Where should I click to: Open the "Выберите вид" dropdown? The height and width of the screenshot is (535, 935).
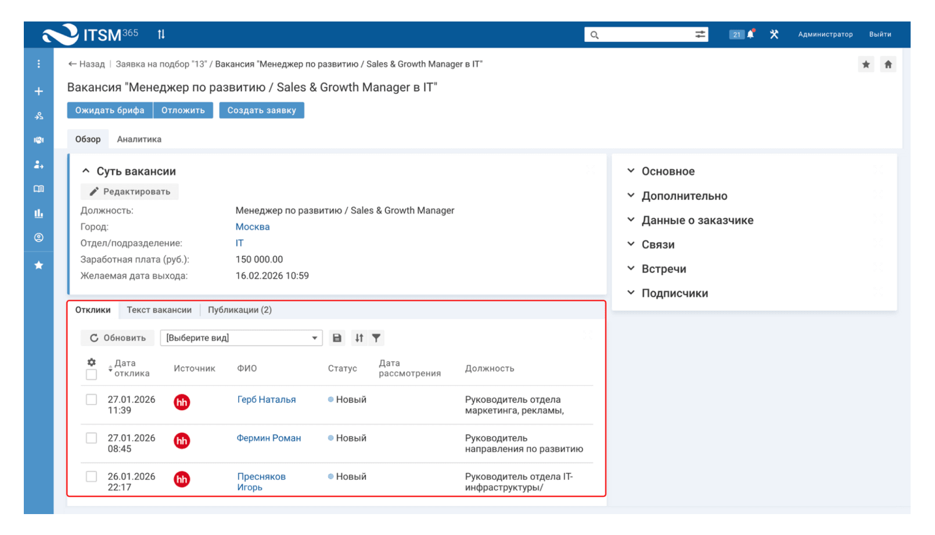(x=241, y=338)
